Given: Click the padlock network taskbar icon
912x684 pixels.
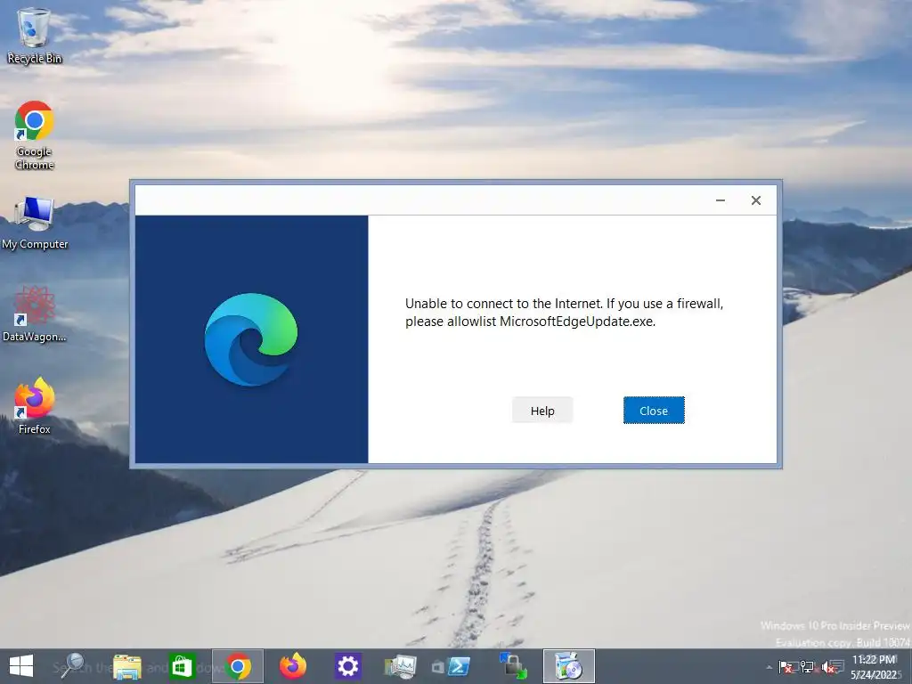Looking at the screenshot, I should (512, 666).
